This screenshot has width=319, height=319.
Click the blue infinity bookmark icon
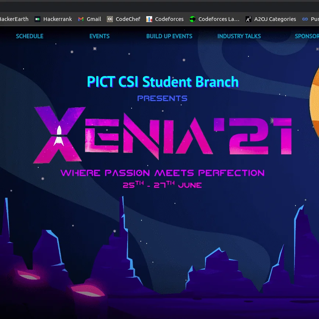click(x=305, y=19)
